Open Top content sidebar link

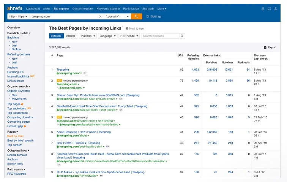15,145
